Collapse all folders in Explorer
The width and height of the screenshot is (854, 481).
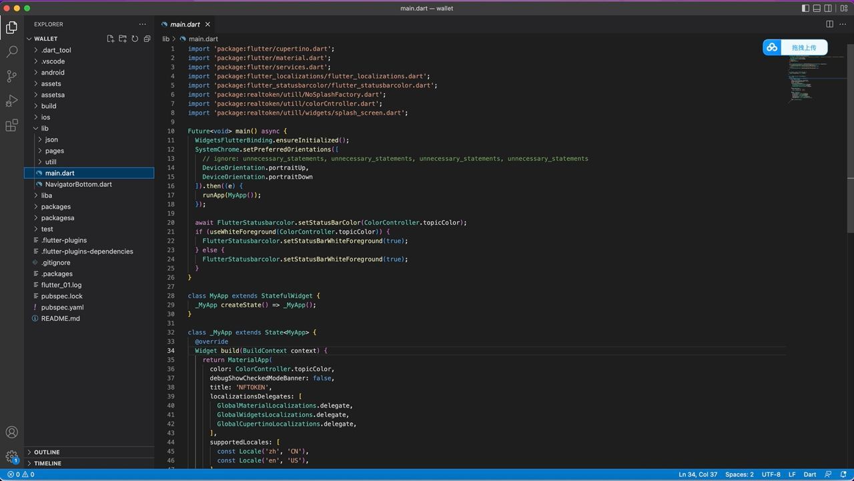(x=147, y=39)
